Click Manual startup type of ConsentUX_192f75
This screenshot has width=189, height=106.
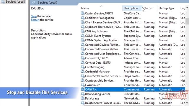(163, 58)
